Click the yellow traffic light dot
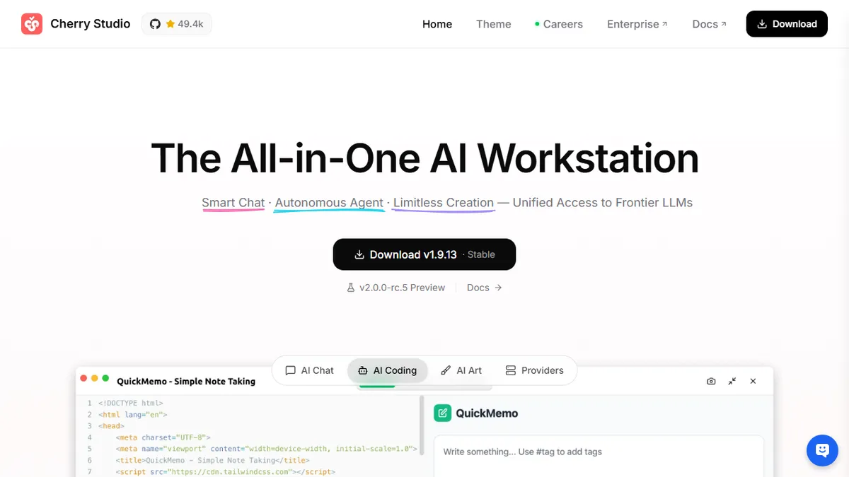 click(x=95, y=378)
